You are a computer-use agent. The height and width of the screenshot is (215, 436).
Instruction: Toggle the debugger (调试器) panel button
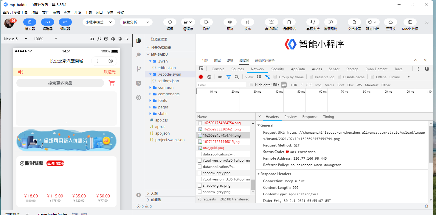[65, 22]
